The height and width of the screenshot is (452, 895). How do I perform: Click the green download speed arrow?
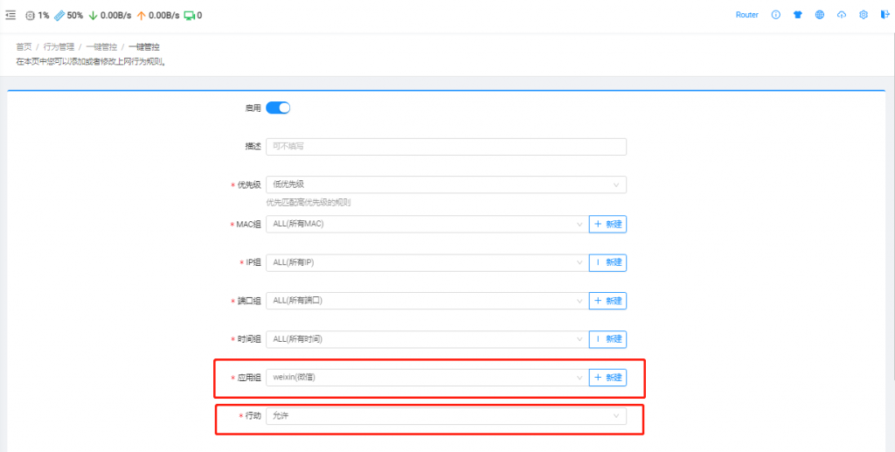tap(94, 16)
